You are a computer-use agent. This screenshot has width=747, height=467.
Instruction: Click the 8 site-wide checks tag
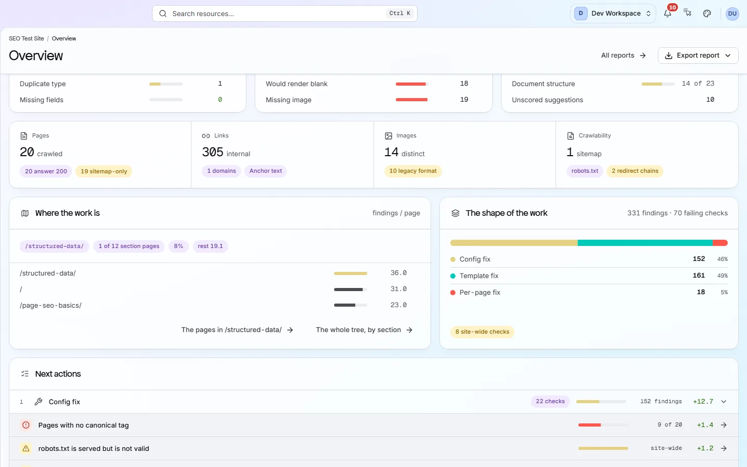pos(482,332)
